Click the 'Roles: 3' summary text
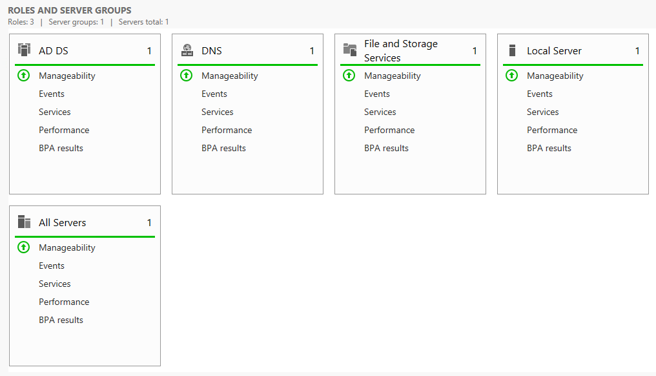Image resolution: width=656 pixels, height=376 pixels. (21, 22)
